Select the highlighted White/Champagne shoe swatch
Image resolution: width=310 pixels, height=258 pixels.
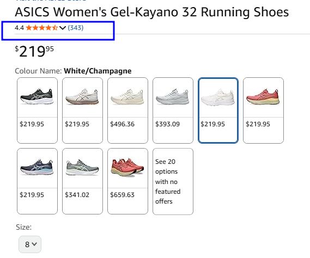tap(218, 110)
